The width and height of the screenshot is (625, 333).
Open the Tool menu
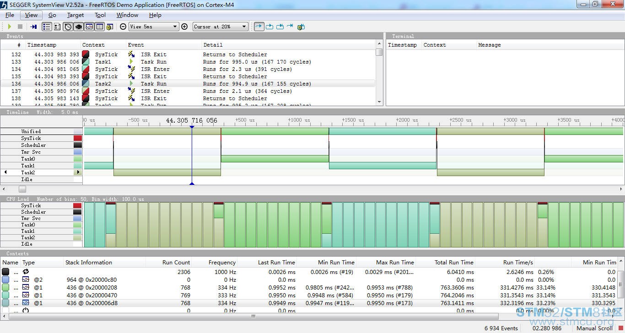click(100, 15)
